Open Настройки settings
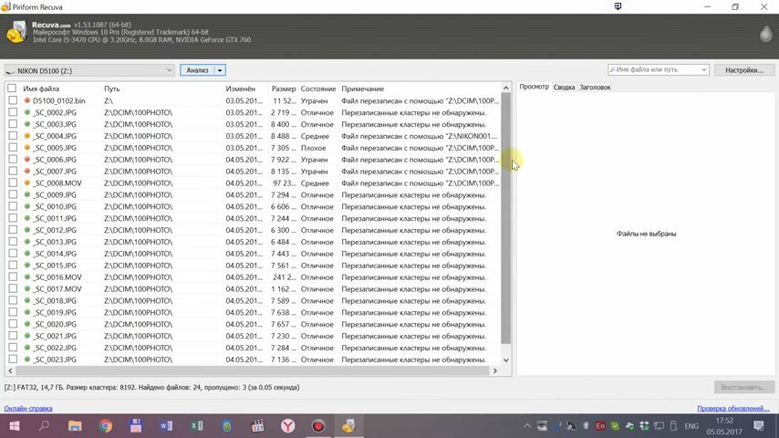The width and height of the screenshot is (779, 438). [x=744, y=70]
